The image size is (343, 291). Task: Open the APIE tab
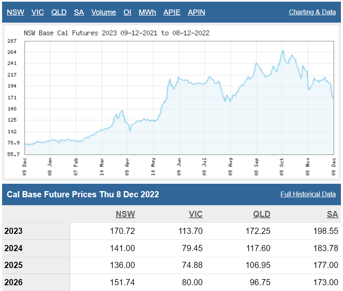click(x=171, y=12)
